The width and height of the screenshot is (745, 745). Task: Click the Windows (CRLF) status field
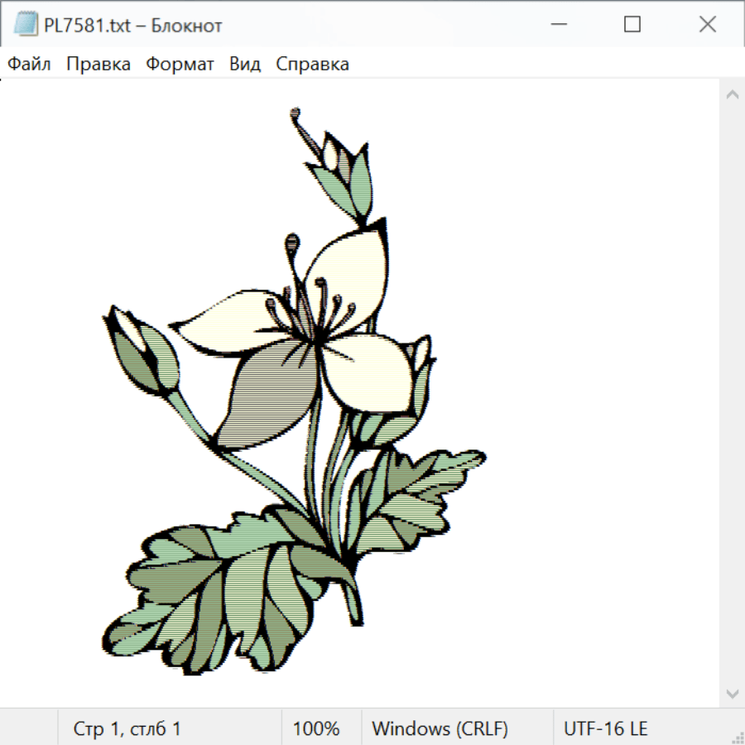point(440,728)
